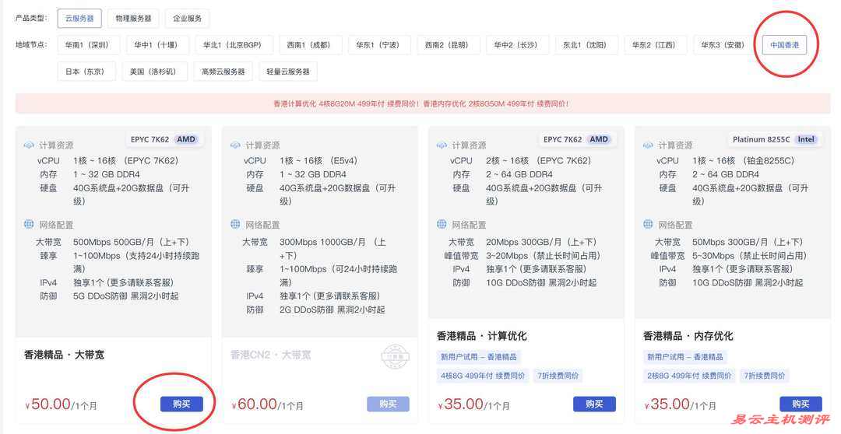Open the 高频云服务器 category
Screen dimensions: 841x434
[x=223, y=72]
